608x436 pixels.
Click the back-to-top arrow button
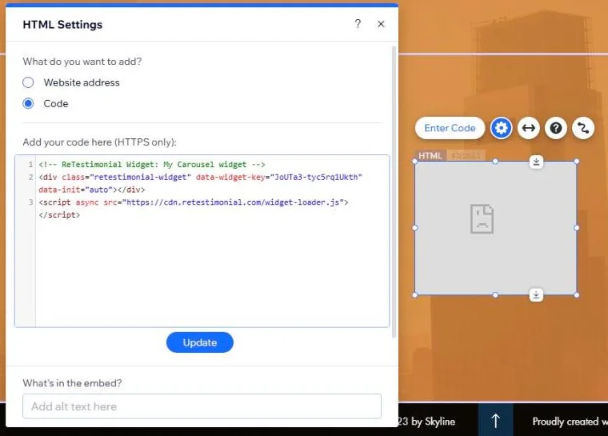tap(495, 420)
